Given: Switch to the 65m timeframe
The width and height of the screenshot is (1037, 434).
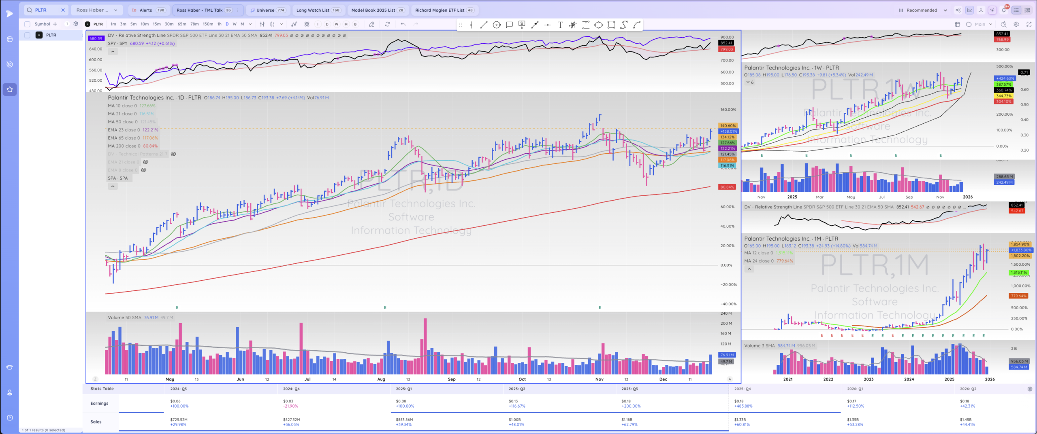Looking at the screenshot, I should click(182, 24).
